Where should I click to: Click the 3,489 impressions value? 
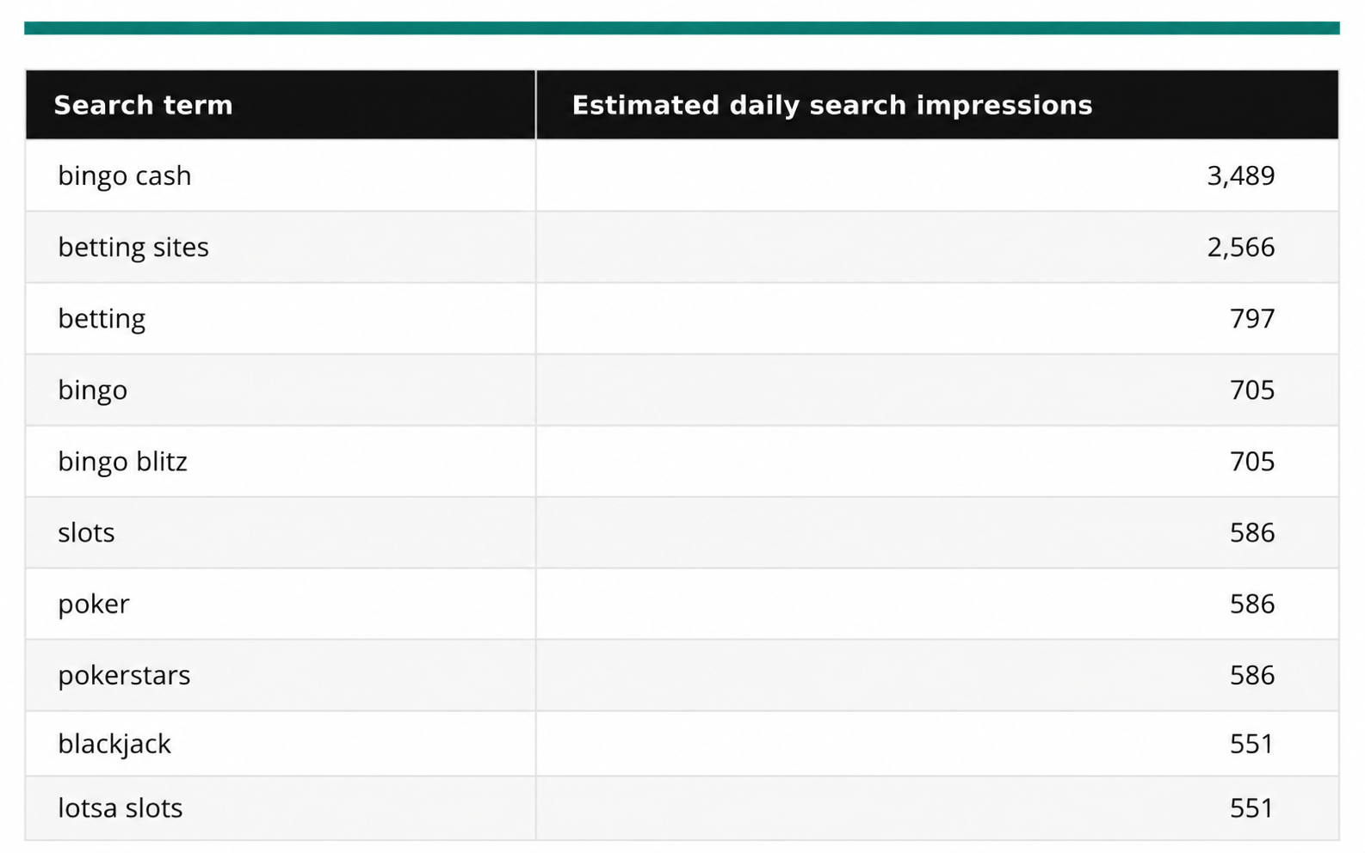tap(1240, 175)
